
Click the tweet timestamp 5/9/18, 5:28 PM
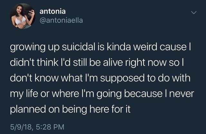click(x=37, y=127)
